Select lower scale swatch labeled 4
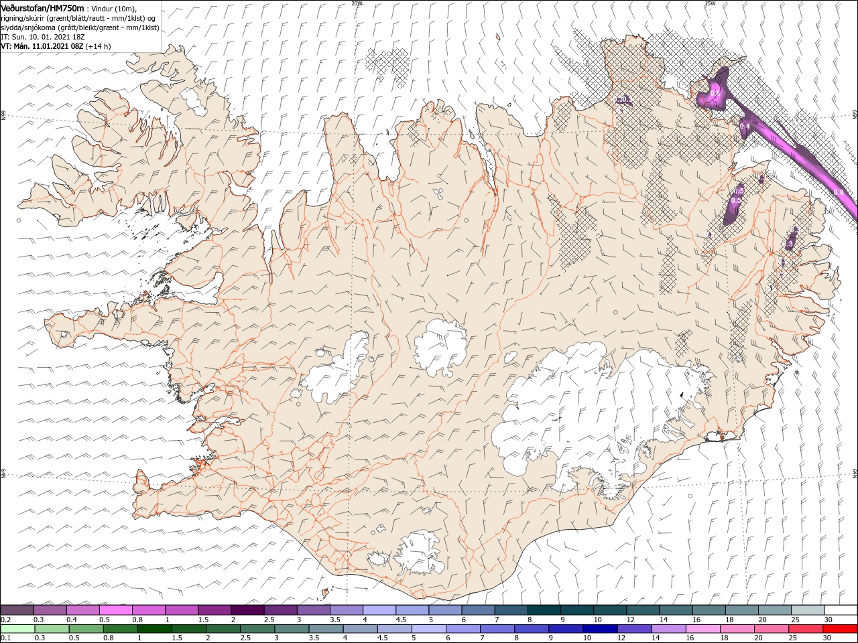The width and height of the screenshot is (858, 643). click(360, 629)
